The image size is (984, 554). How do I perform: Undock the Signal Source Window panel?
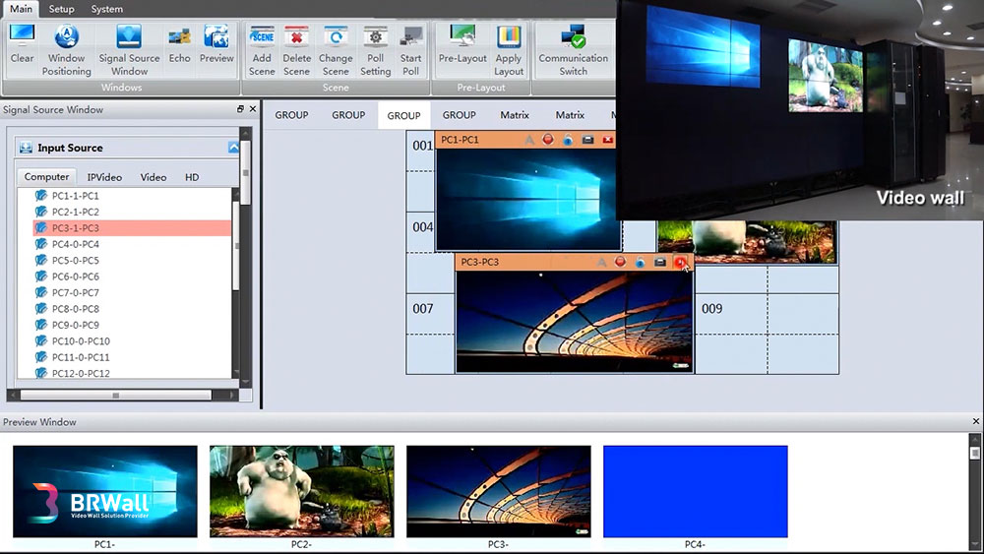(240, 109)
